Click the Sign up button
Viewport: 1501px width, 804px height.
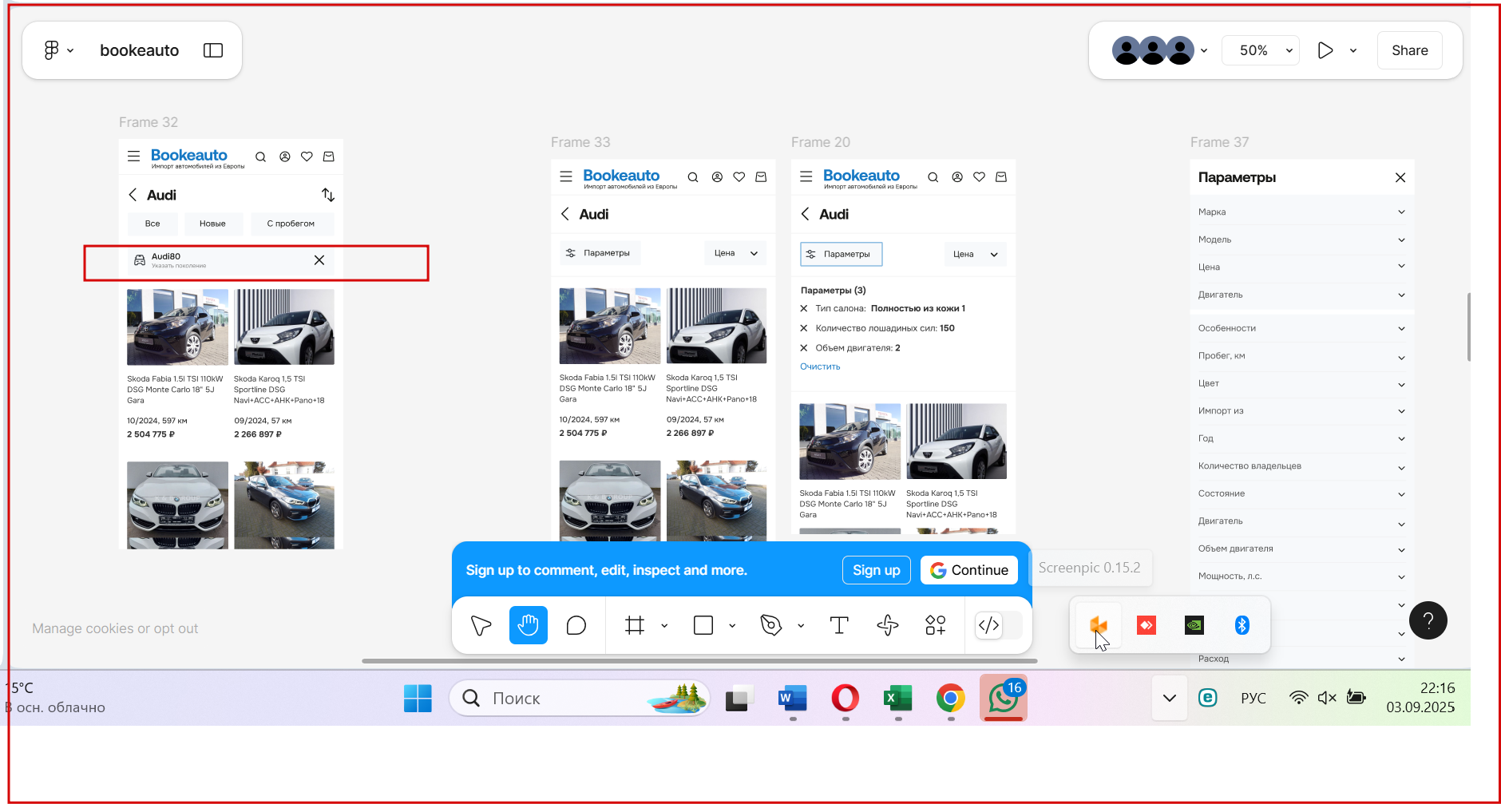click(876, 570)
